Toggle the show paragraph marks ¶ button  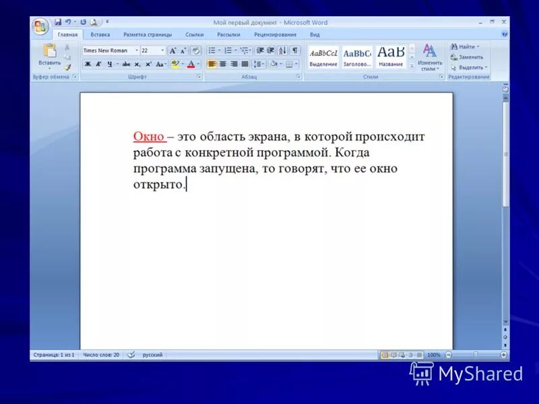(294, 50)
